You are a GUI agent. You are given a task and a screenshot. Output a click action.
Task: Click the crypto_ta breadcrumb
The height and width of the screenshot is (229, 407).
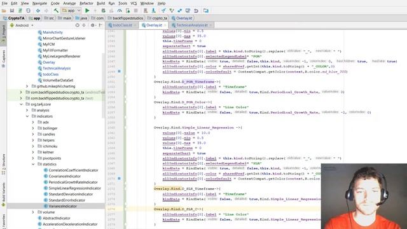157,18
